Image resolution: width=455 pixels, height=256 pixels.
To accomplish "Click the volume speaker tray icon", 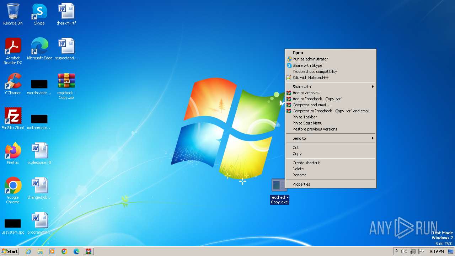I will [x=404, y=251].
